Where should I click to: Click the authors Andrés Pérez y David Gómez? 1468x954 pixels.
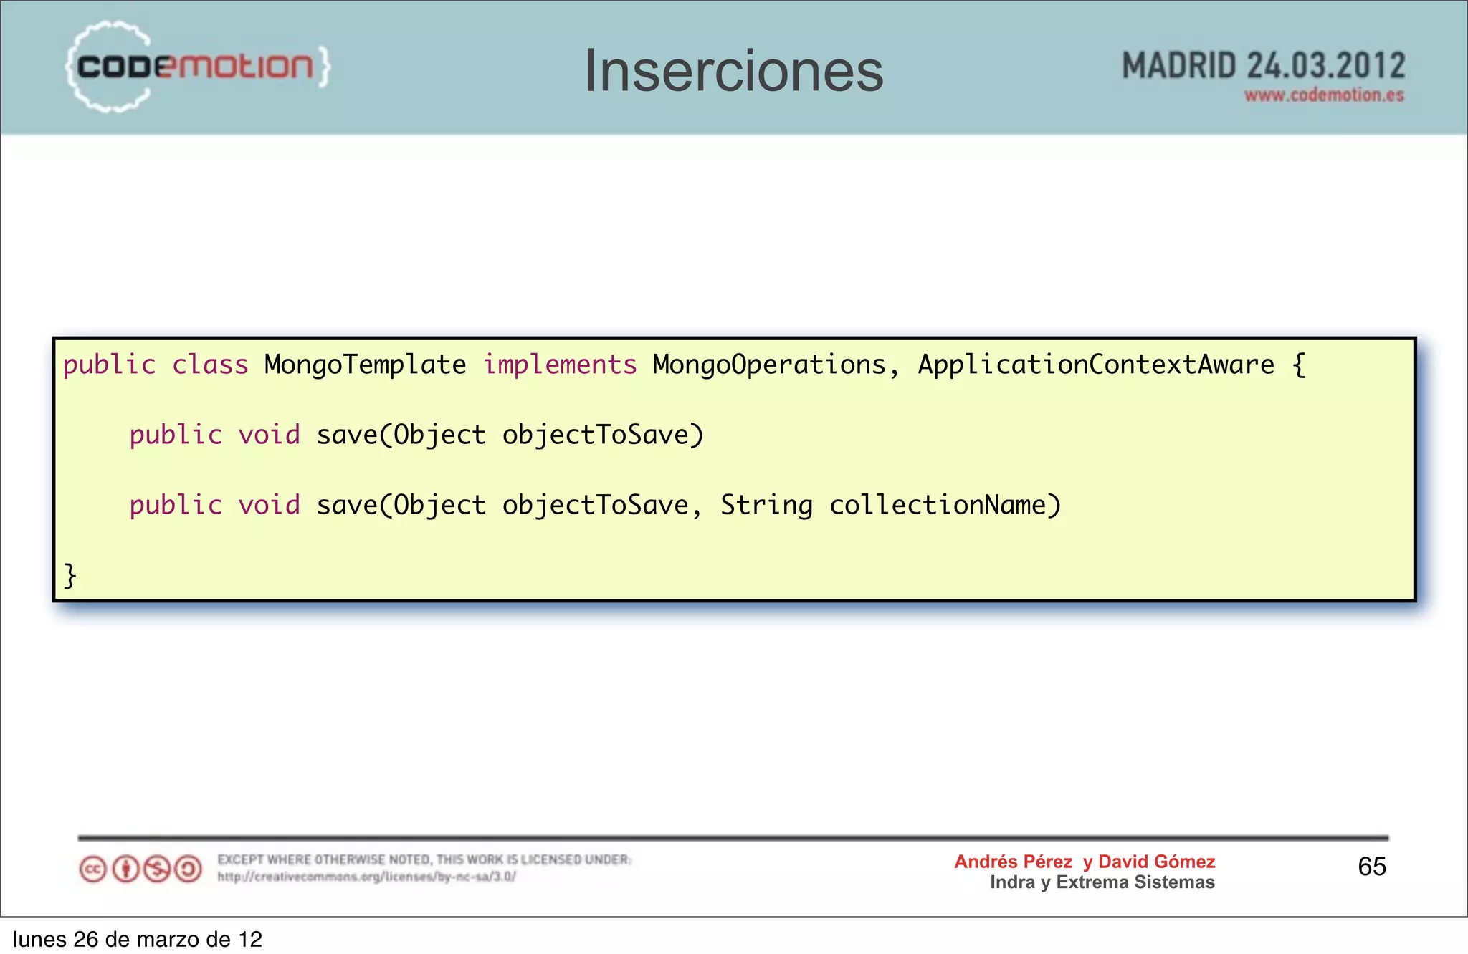1085,862
